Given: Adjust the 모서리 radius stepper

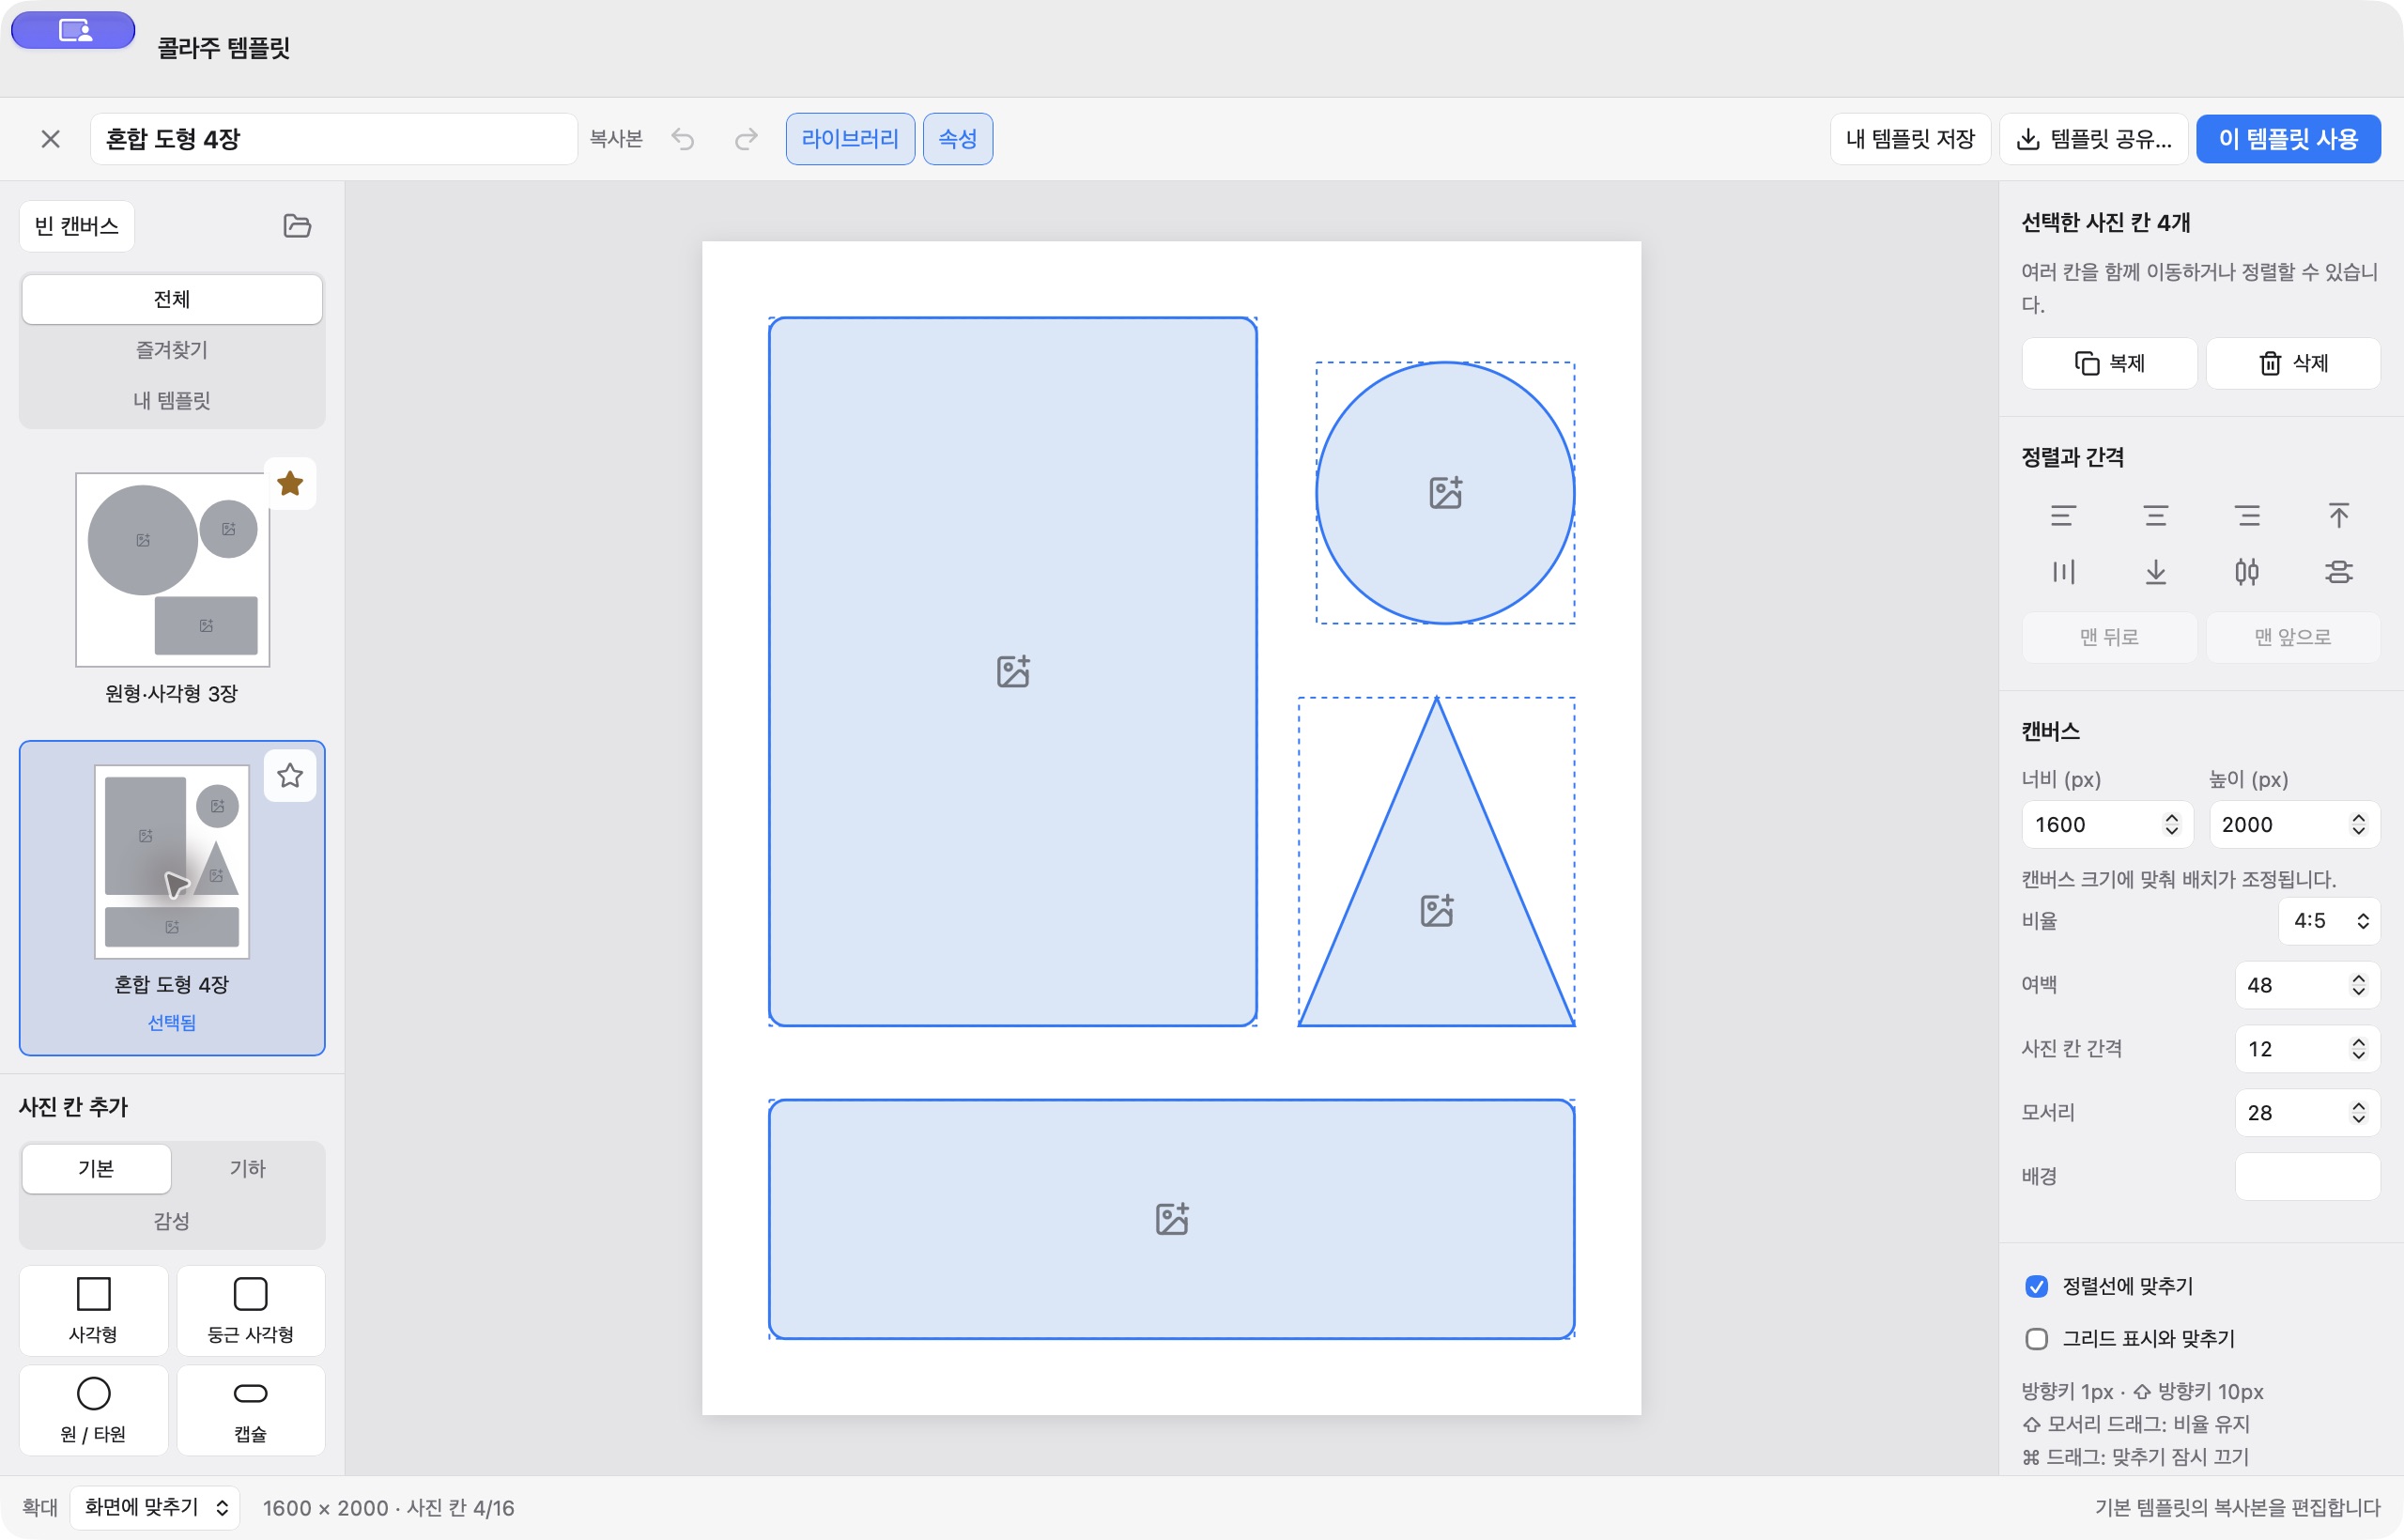Looking at the screenshot, I should tap(2358, 1112).
